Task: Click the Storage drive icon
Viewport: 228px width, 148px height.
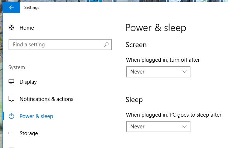Action: [11, 133]
